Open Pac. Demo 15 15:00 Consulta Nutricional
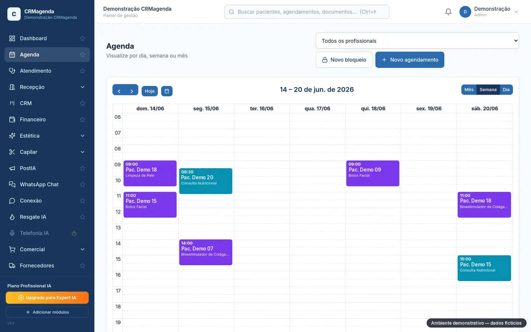531x332 pixels. 484,268
